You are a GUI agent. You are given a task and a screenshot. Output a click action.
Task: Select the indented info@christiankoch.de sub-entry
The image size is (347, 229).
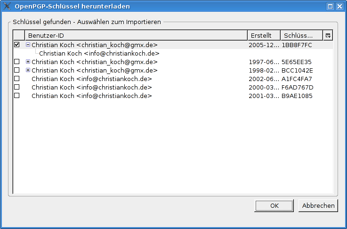[99, 53]
